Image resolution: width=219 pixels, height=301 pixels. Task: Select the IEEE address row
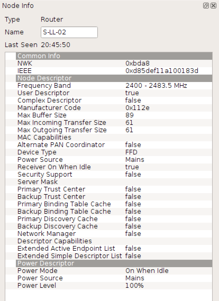[x=79, y=71]
